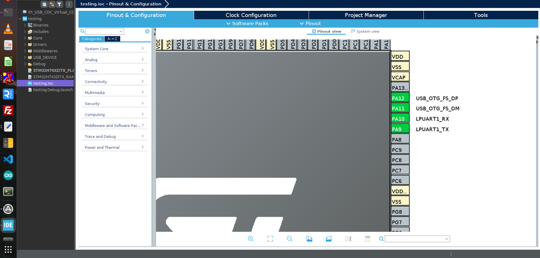The width and height of the screenshot is (540, 258).
Task: Click the peripheral search magnifier icon
Action: point(82,31)
